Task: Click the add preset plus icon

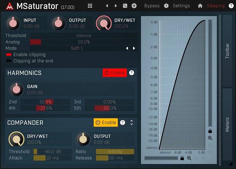Action: [134, 6]
